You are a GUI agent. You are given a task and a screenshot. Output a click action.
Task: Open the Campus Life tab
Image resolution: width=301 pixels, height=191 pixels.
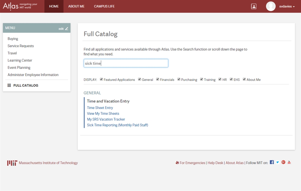(x=104, y=6)
